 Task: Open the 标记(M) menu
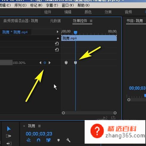[36, 5]
